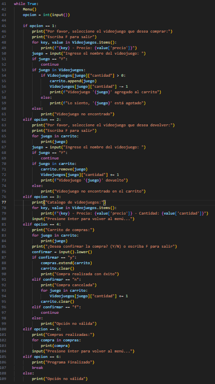Click the condition checking "cantidad"] > 0
This screenshot has height=384, width=215.
83,75
